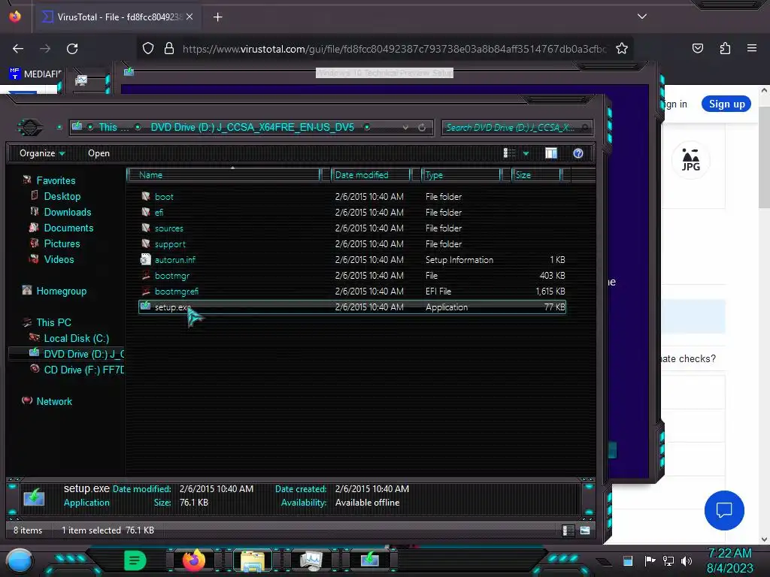Open Desktop in Favorites
Screen dimensions: 770x577
click(x=62, y=196)
